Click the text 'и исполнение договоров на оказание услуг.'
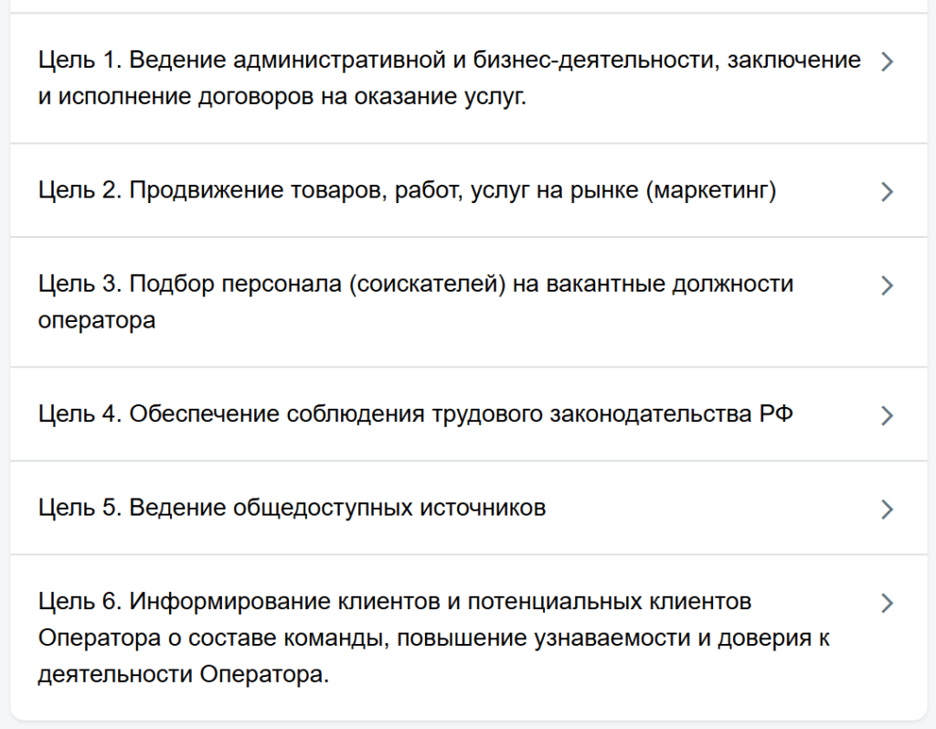 pyautogui.click(x=282, y=96)
